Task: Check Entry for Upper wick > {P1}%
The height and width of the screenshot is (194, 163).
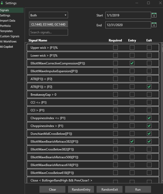Action: 132,47
